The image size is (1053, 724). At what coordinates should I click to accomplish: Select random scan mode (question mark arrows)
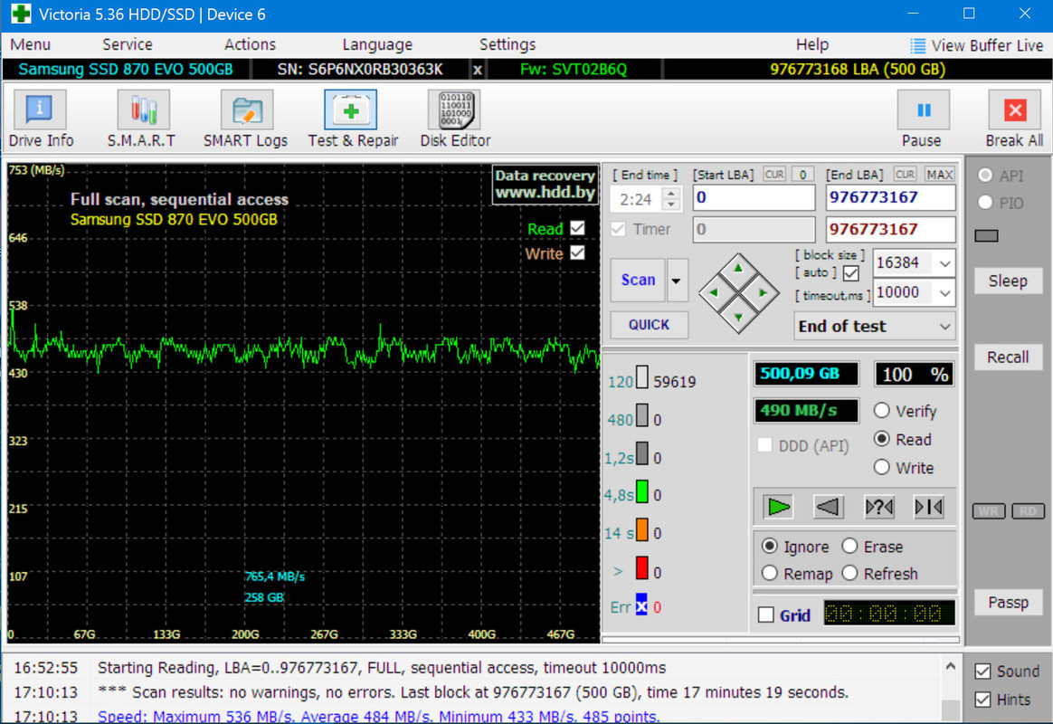[878, 507]
